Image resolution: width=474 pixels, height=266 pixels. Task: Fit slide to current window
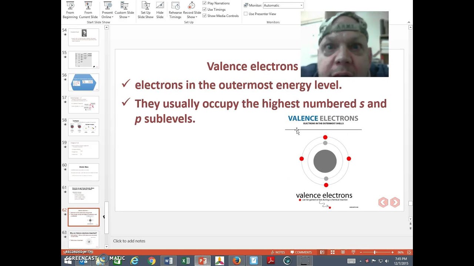(x=409, y=252)
